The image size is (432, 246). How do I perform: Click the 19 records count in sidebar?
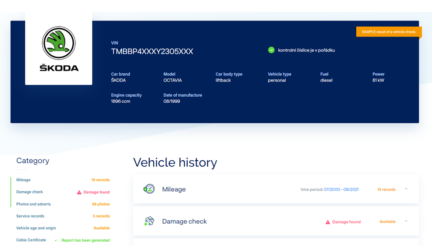coord(101,180)
